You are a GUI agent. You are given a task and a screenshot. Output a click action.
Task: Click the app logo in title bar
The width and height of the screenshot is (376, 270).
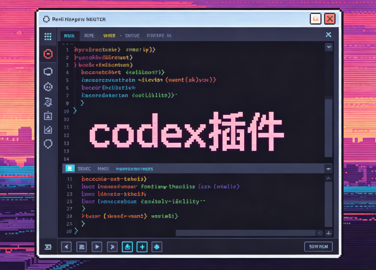click(46, 19)
